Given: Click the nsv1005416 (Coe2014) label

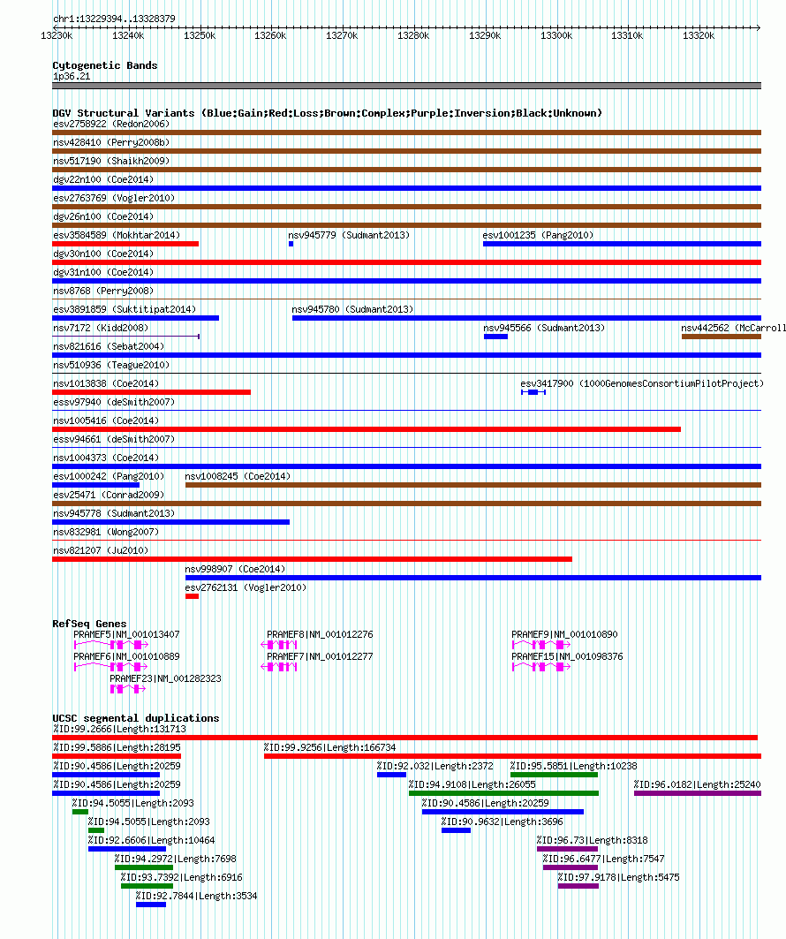Looking at the screenshot, I should [x=106, y=421].
